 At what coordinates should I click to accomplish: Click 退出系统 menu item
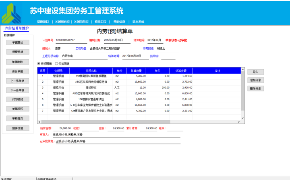[x=138, y=22]
